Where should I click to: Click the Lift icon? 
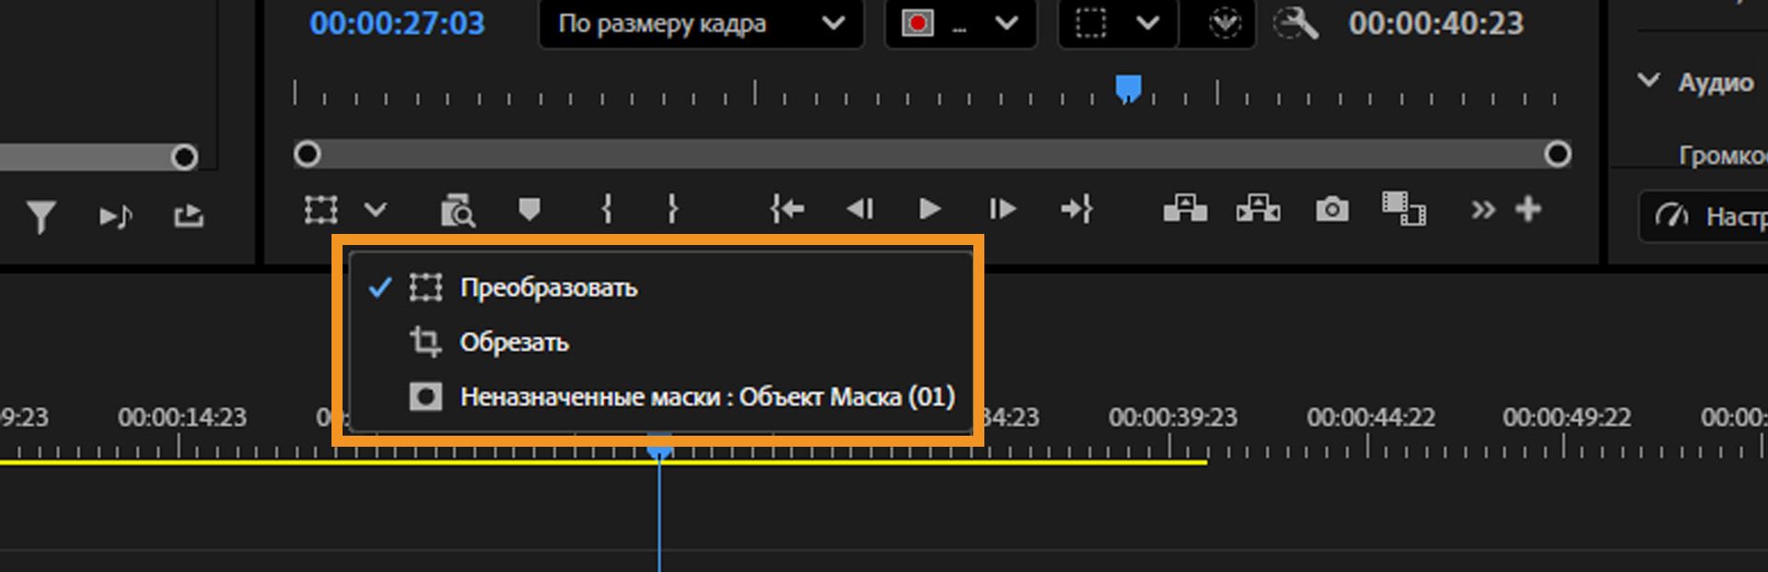[1185, 208]
